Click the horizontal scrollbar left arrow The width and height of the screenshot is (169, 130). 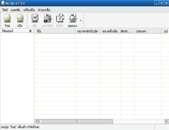[37, 121]
